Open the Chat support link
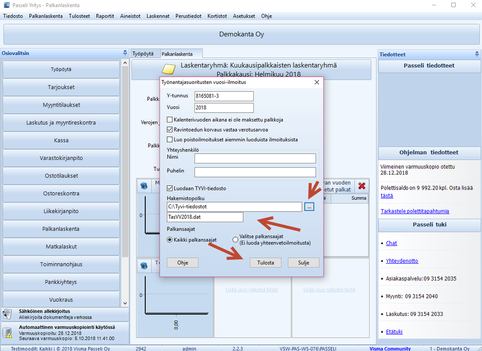This screenshot has height=351, width=482. pyautogui.click(x=391, y=243)
